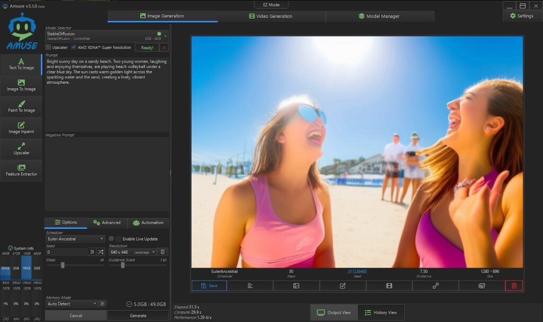Click the random seed shuffle icon

click(100, 252)
